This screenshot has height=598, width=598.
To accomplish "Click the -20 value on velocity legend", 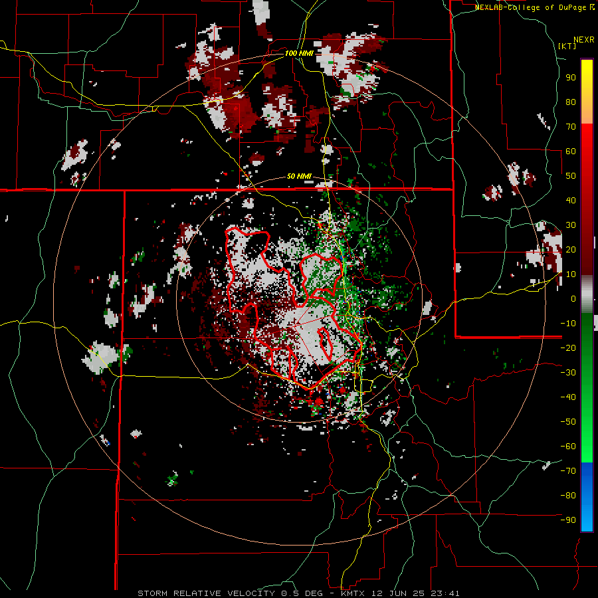I will click(x=568, y=348).
